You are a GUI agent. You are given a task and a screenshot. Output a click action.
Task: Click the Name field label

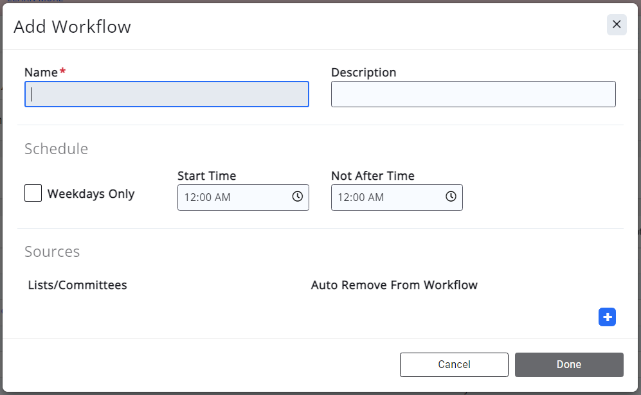click(x=41, y=73)
